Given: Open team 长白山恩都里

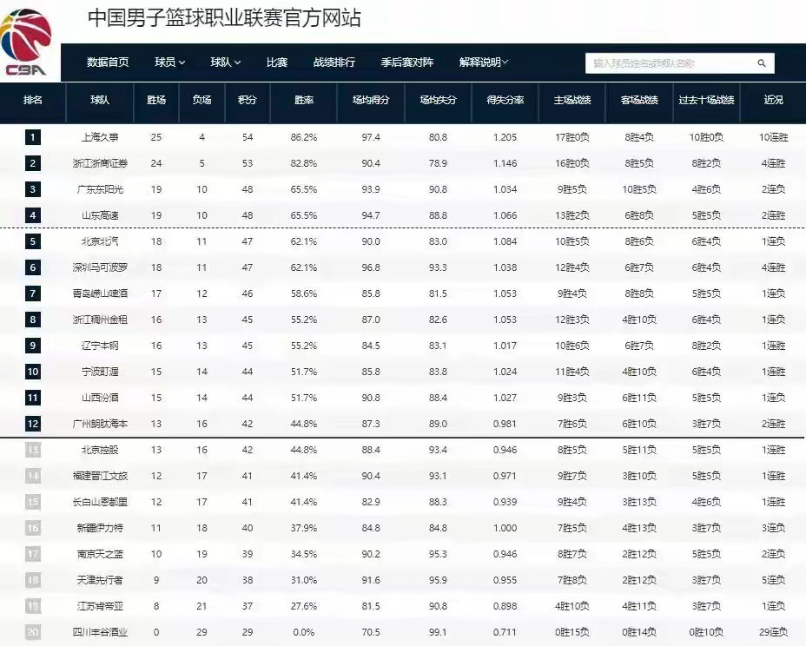Looking at the screenshot, I should [100, 502].
